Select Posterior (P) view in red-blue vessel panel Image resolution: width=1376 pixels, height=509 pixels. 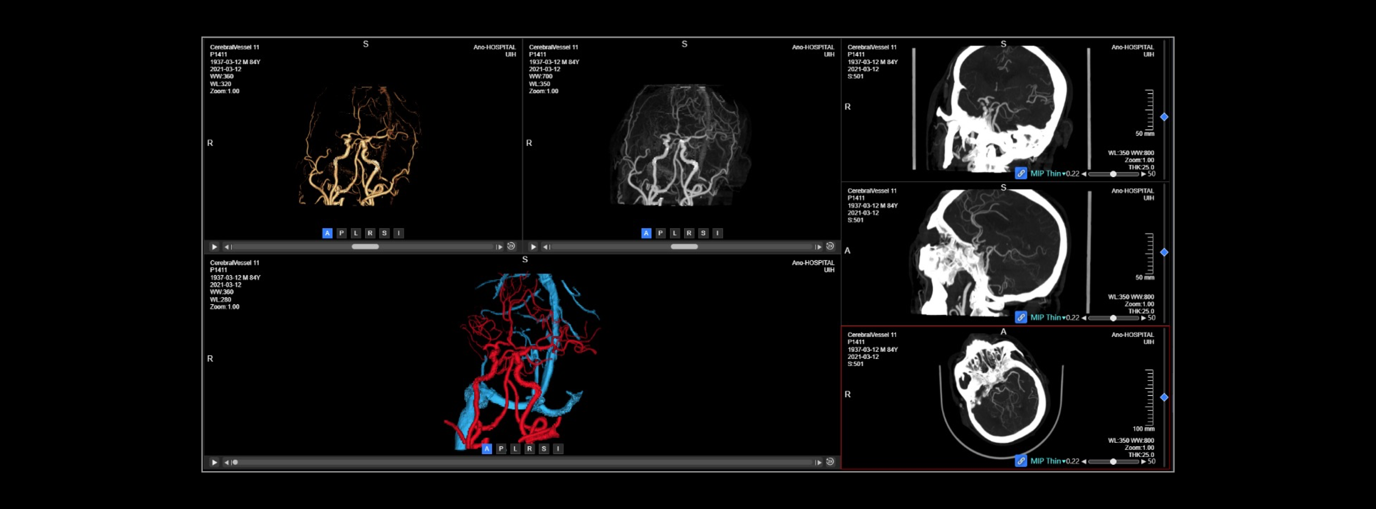coord(501,449)
